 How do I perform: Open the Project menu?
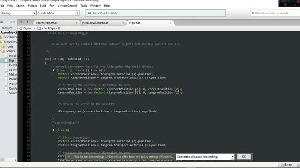[x=32, y=6]
